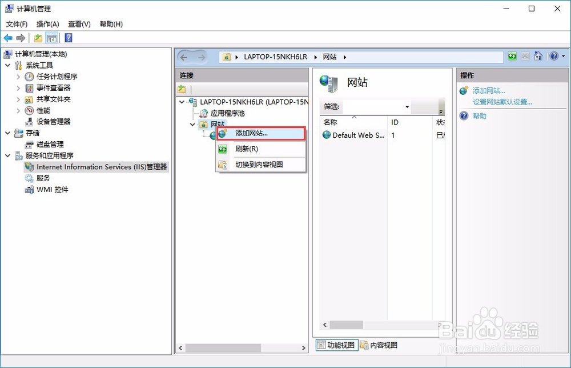
Task: Click the back arrow in the main toolbar
Action: pos(8,38)
